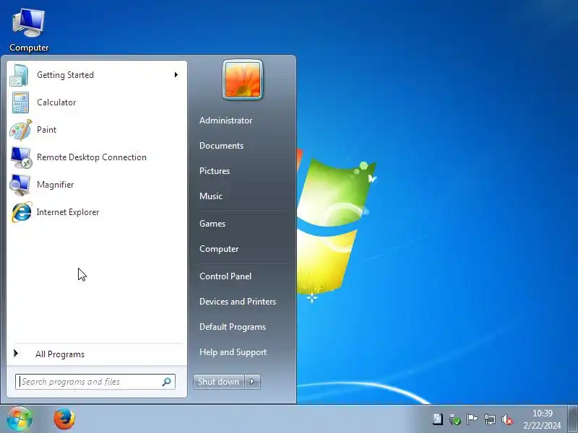Open Shut down options arrow
This screenshot has width=578, height=433.
coord(252,382)
